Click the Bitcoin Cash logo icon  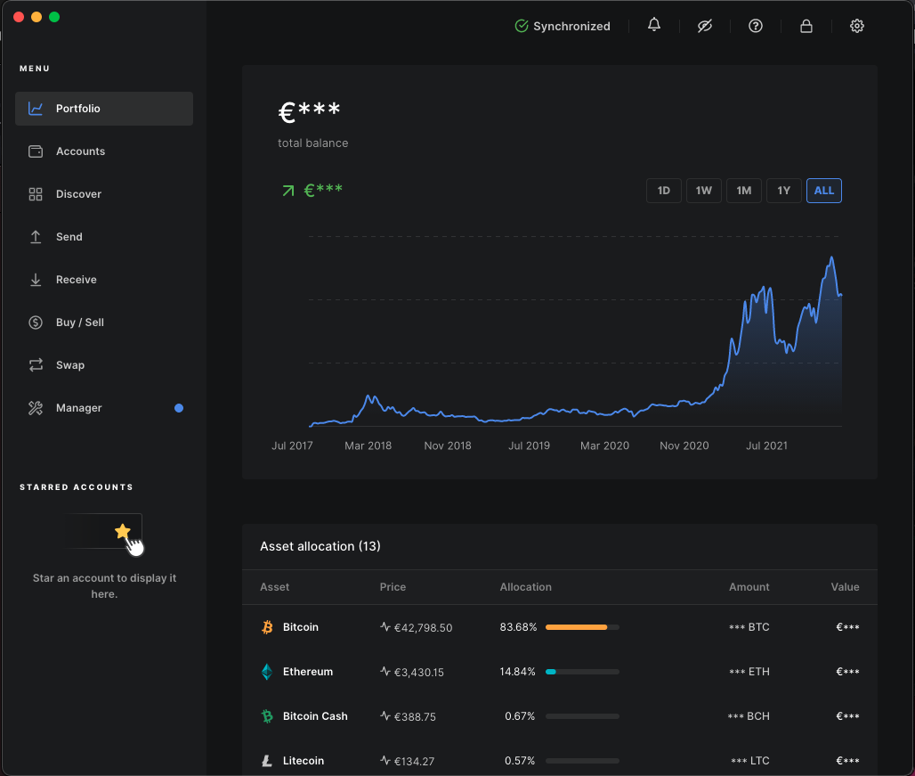coord(267,715)
